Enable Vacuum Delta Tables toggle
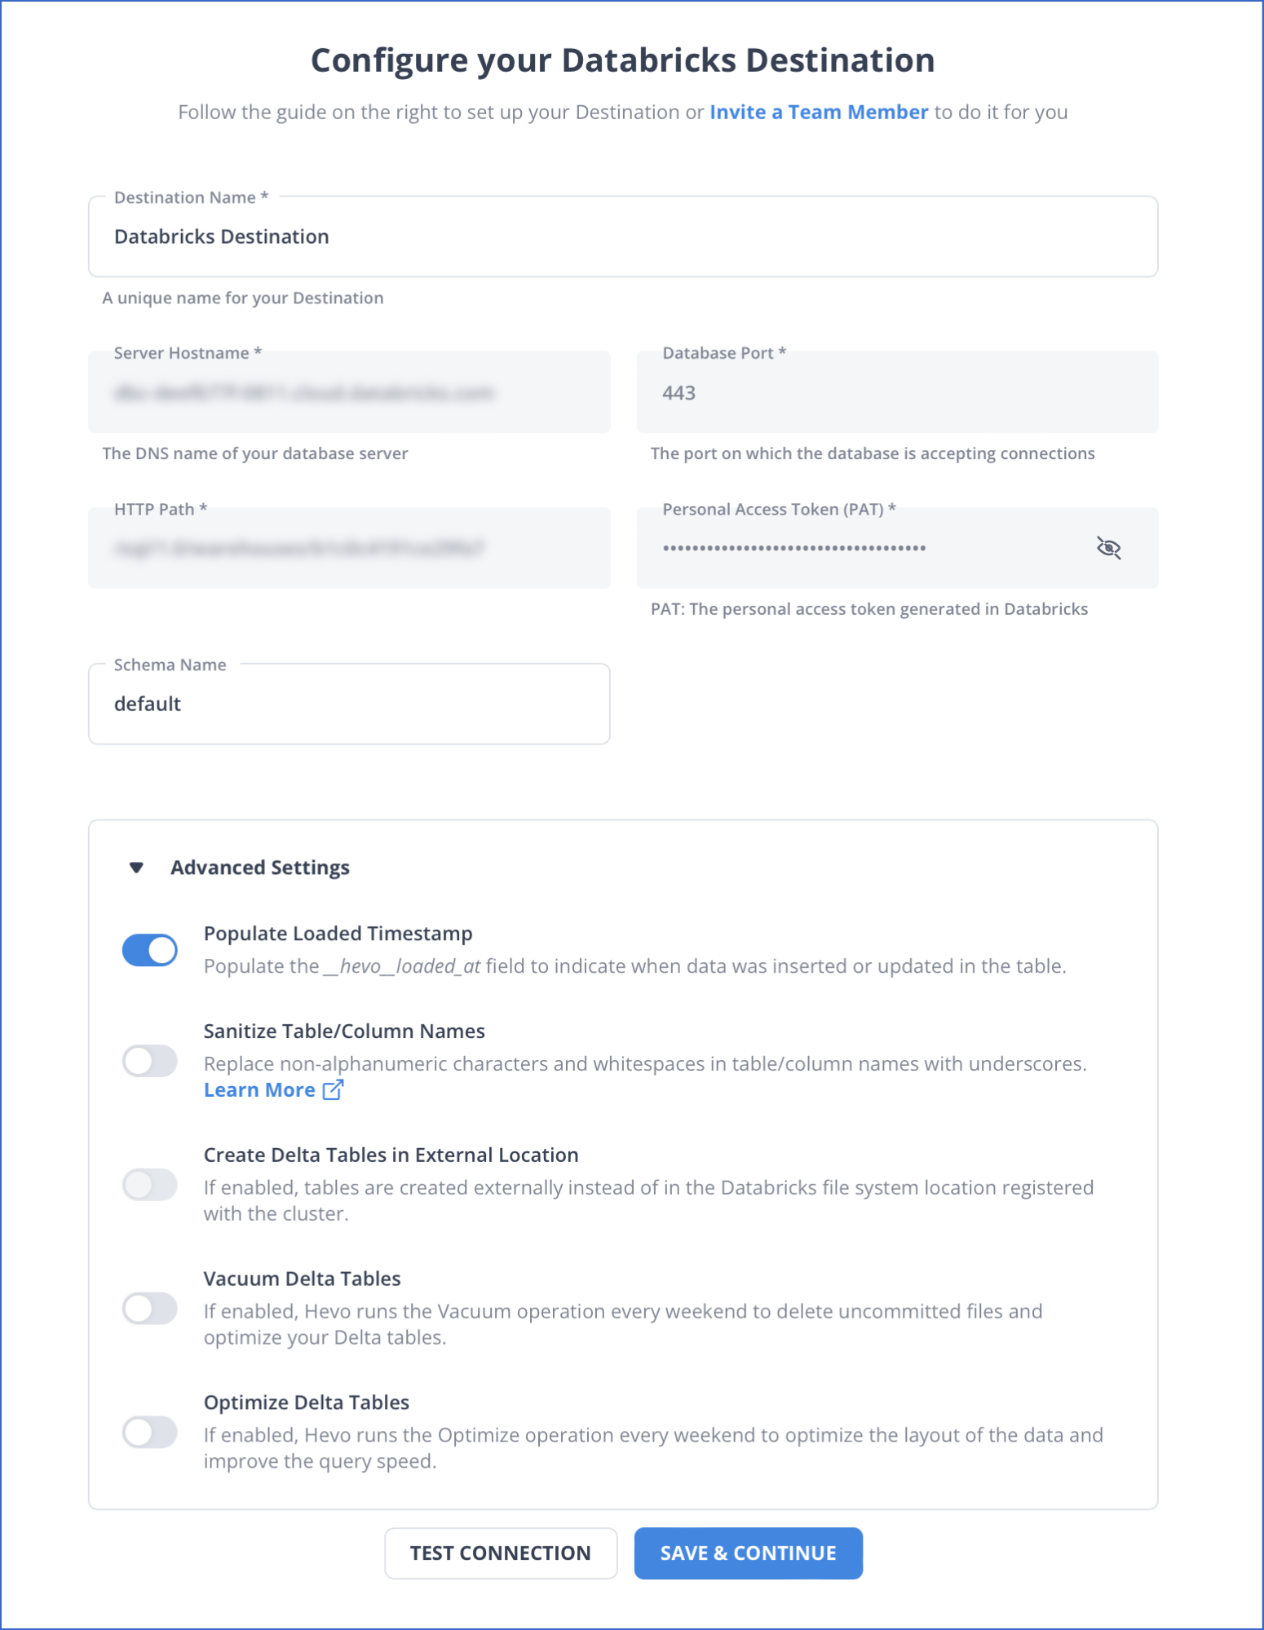This screenshot has height=1630, width=1264. [x=150, y=1309]
